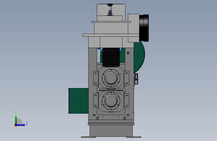The height and width of the screenshot is (141, 217).
Task: Select the left foot plate of the base
Action: pyautogui.click(x=88, y=137)
